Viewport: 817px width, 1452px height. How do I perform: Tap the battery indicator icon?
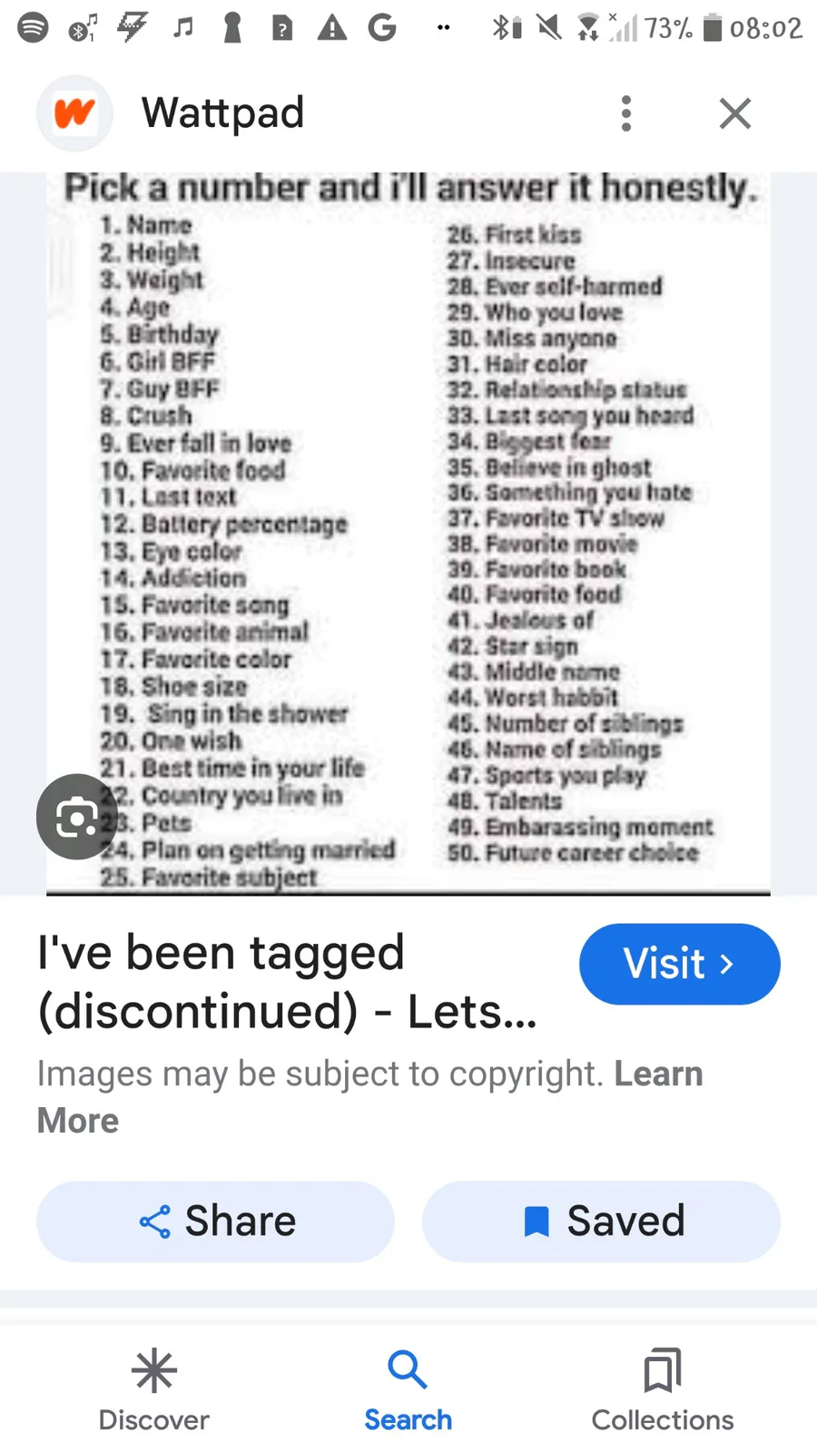click(x=713, y=28)
